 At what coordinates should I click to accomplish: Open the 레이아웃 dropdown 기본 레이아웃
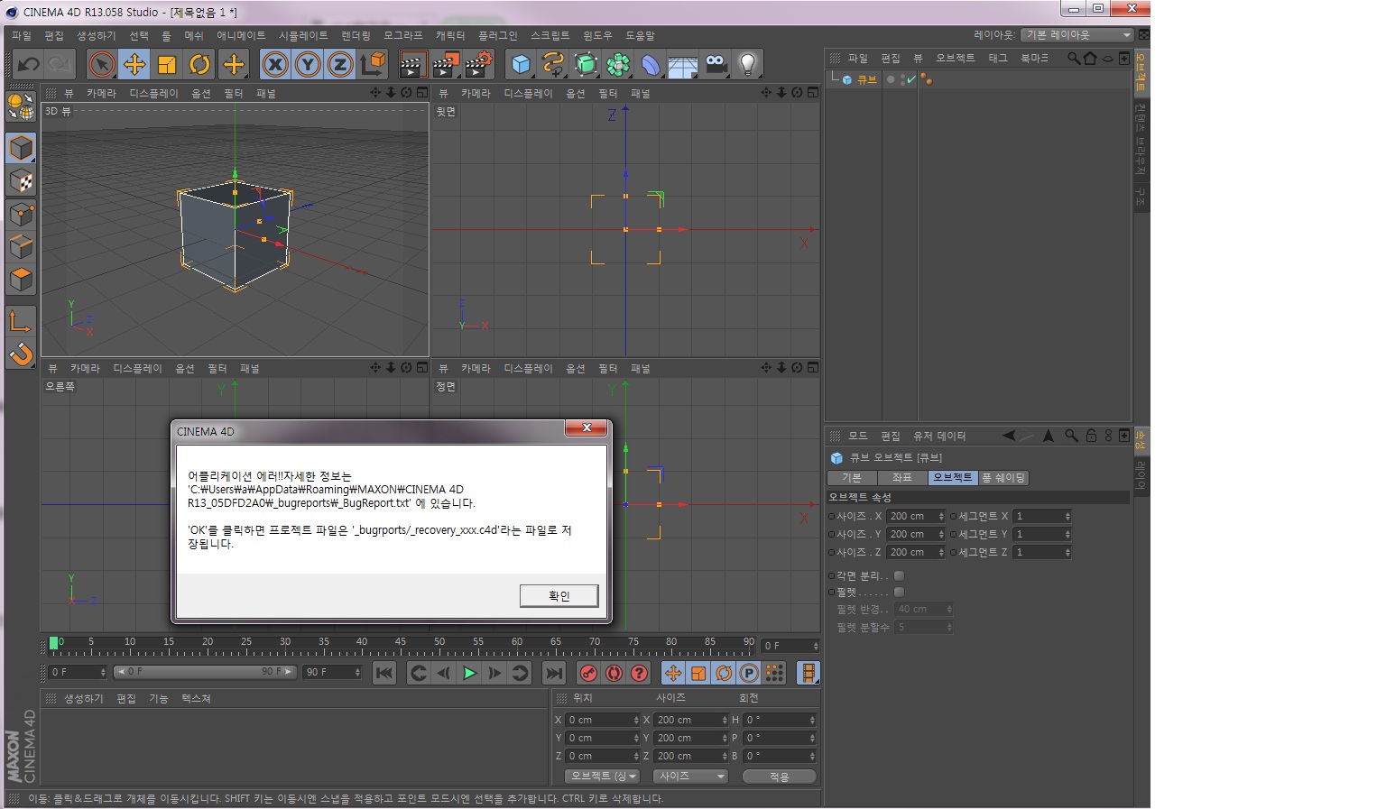[1076, 35]
